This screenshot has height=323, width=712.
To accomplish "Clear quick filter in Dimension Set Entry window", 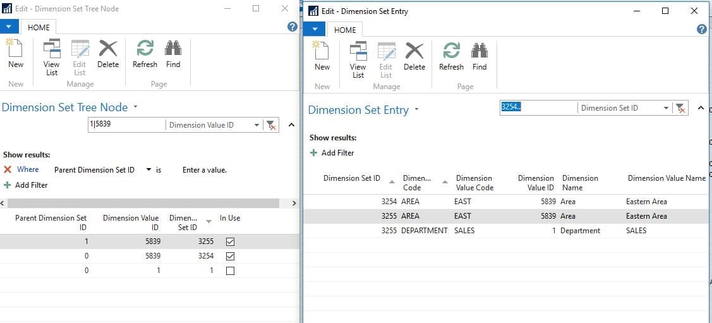I will (x=680, y=108).
